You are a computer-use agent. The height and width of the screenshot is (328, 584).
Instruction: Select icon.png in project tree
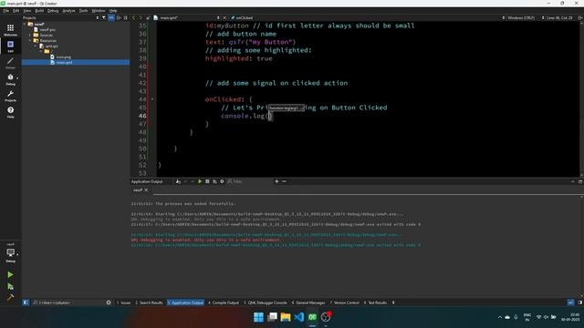pos(63,57)
